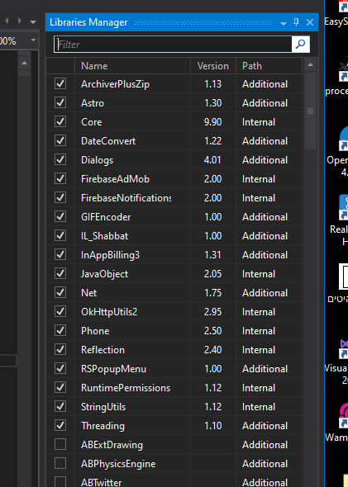Viewport: 348px width, 487px height.
Task: Focus the Filter text field
Action: 173,45
